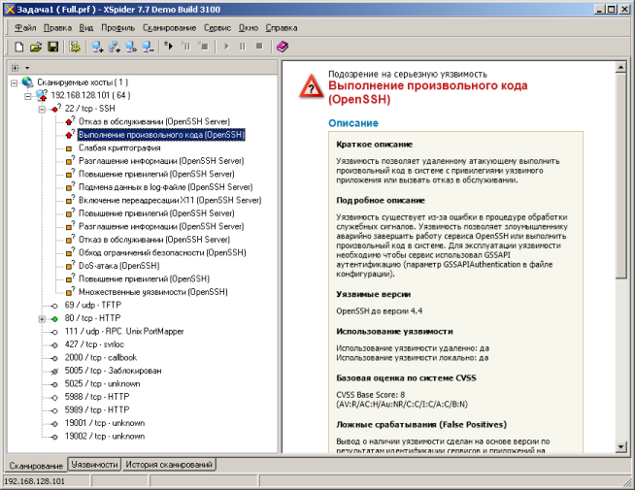This screenshot has height=490, width=635.
Task: Open the Справка menu
Action: (x=282, y=28)
